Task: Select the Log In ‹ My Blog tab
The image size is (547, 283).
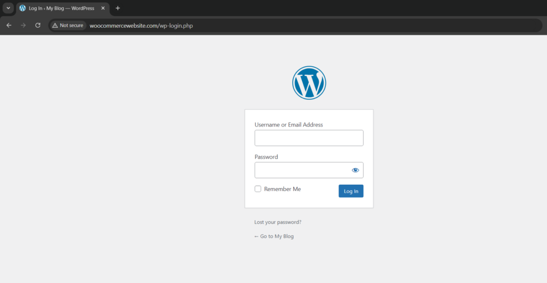Action: click(63, 8)
